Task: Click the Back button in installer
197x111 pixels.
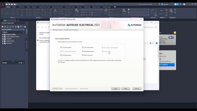Action: 116,88
